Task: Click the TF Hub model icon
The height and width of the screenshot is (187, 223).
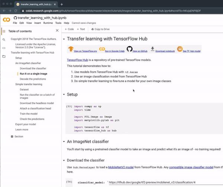Action: pyautogui.click(x=180, y=49)
